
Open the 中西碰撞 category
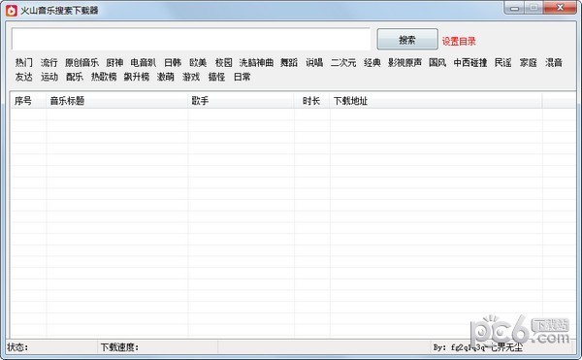coord(470,62)
